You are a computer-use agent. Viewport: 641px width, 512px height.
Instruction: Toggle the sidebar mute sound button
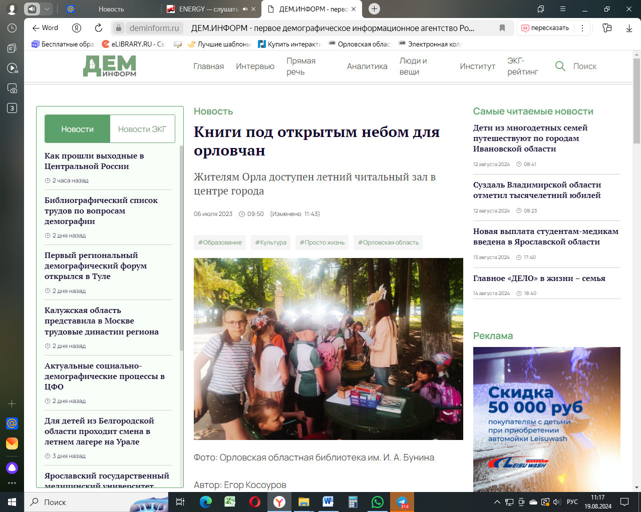click(32, 9)
